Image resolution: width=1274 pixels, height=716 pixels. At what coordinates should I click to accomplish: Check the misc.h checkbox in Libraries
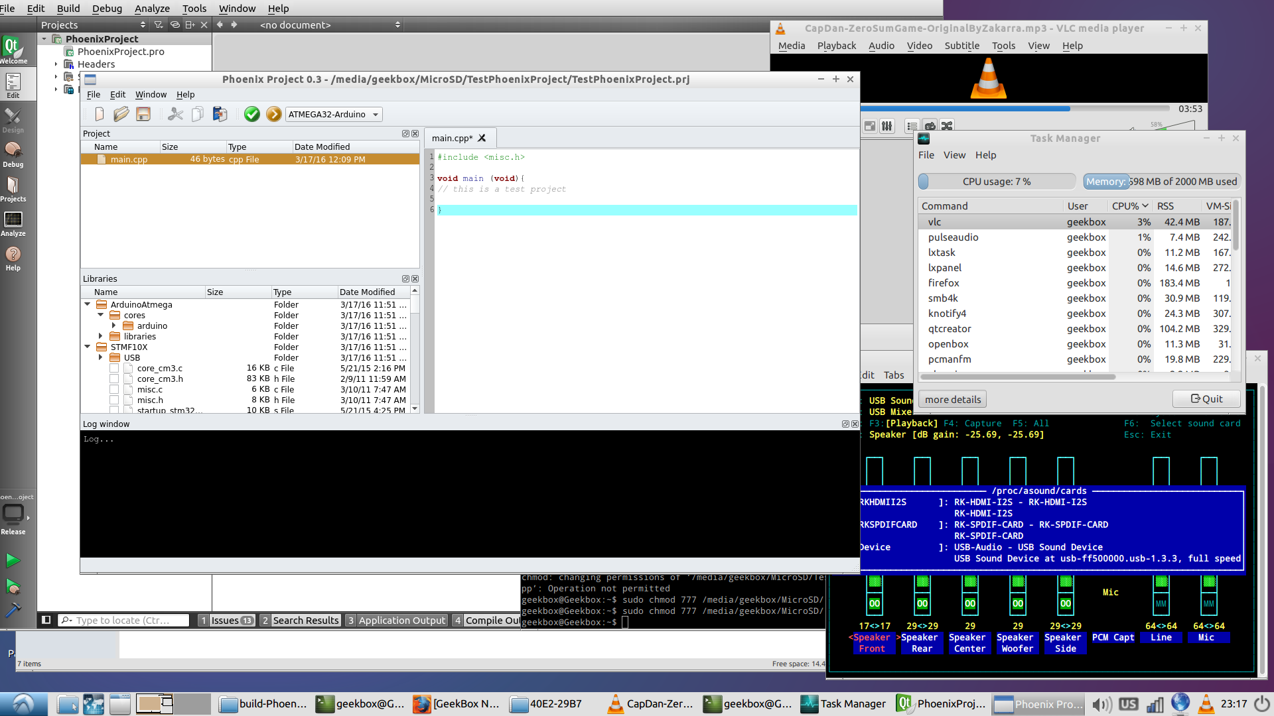tap(113, 400)
